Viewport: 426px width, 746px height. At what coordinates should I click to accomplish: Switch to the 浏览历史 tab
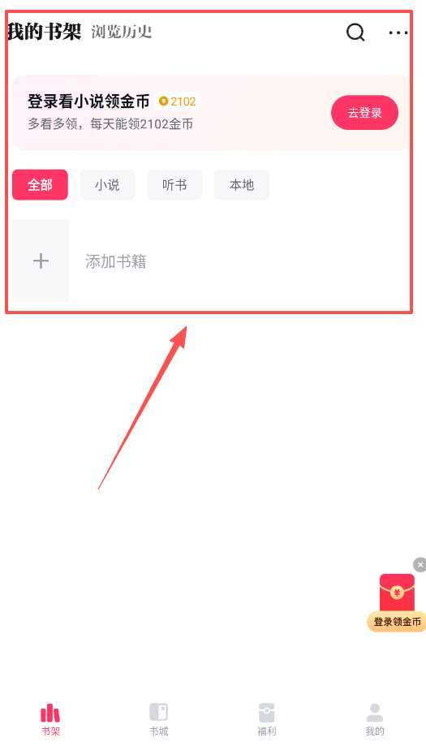point(122,32)
